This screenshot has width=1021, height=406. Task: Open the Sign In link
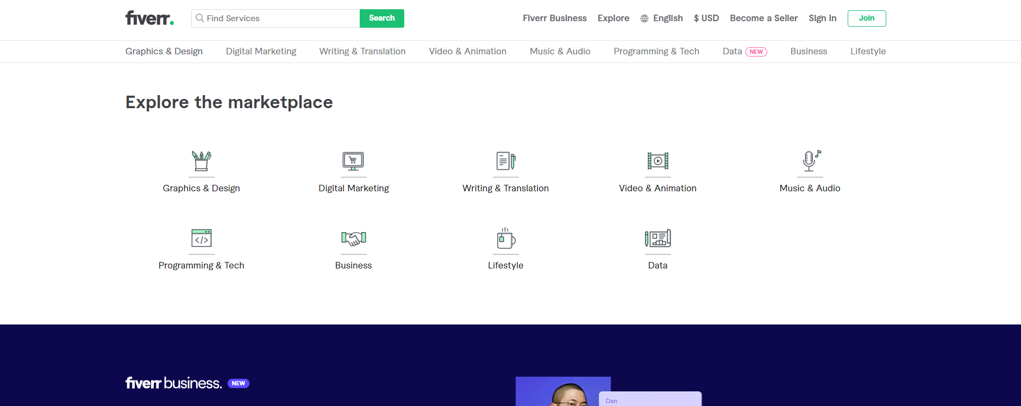tap(823, 18)
